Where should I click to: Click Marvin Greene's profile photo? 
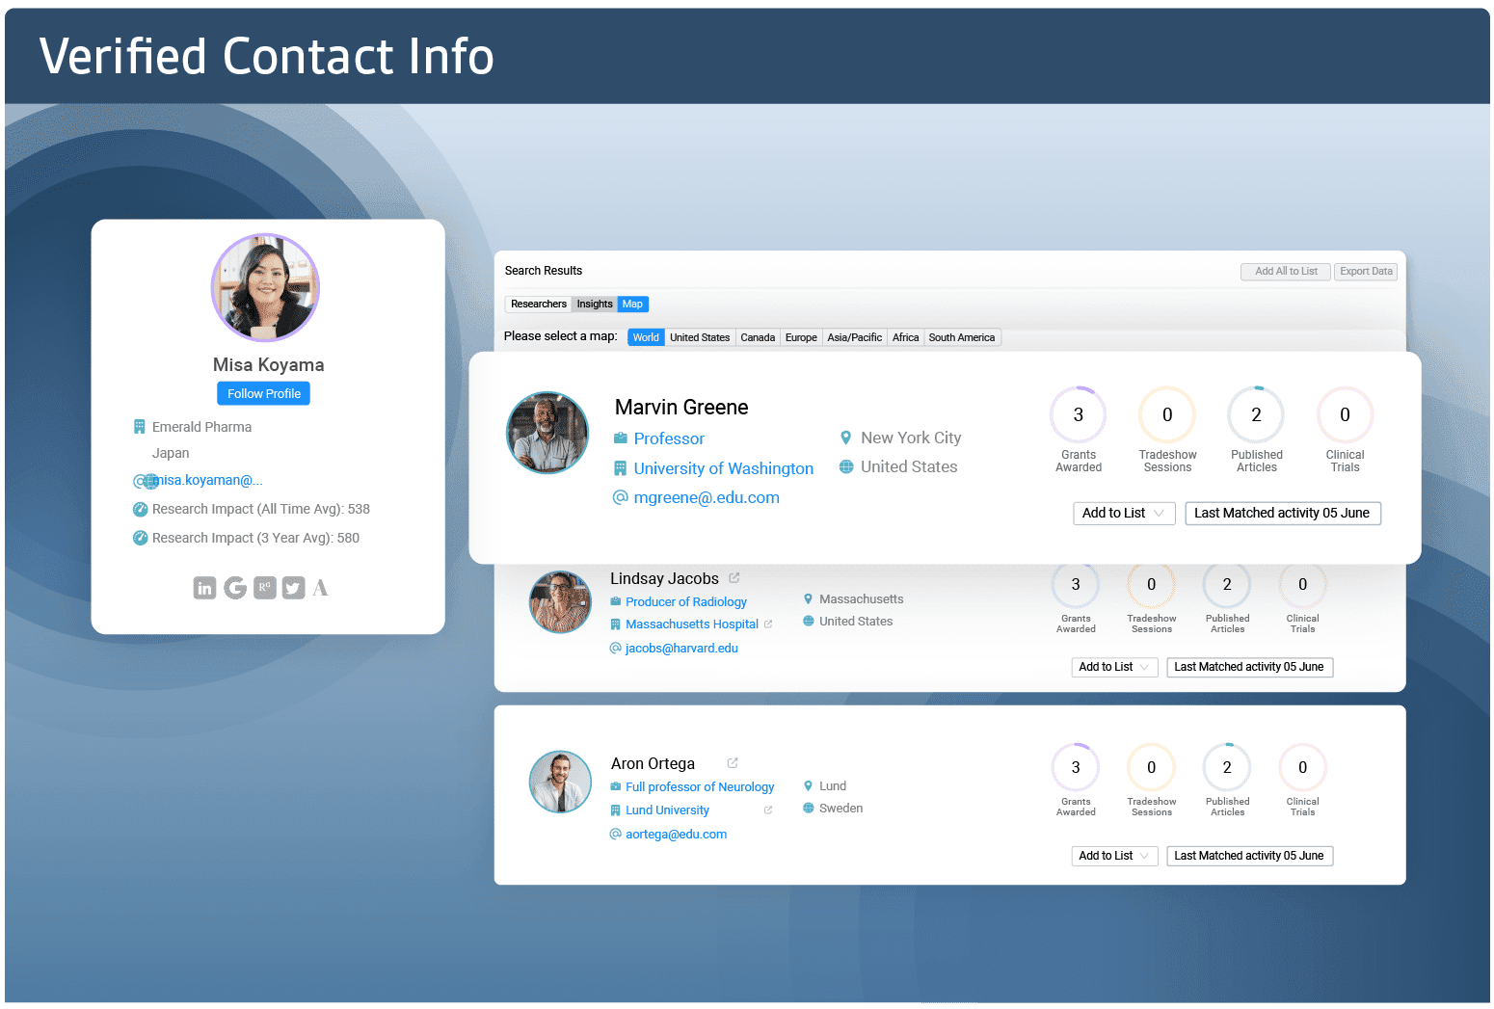click(547, 433)
